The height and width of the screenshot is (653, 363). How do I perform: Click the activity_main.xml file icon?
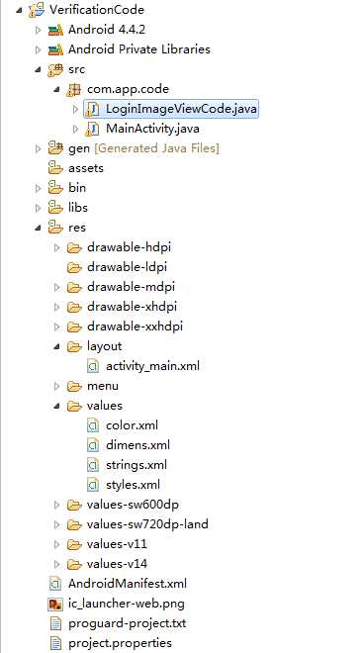[x=93, y=366]
